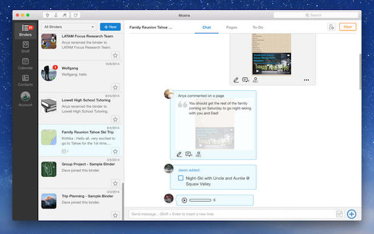Click the pencil annotate icon on Anya's comment
This screenshot has height=234, width=374.
click(179, 154)
